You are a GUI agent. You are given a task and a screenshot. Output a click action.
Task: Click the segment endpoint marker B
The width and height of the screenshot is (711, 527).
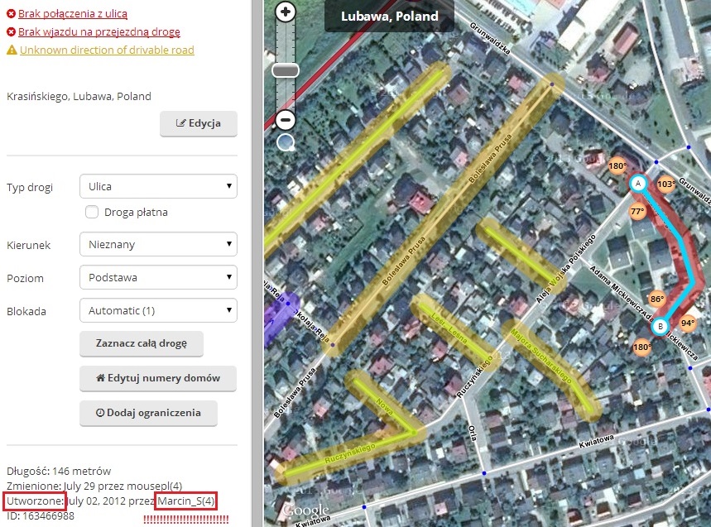coord(661,326)
